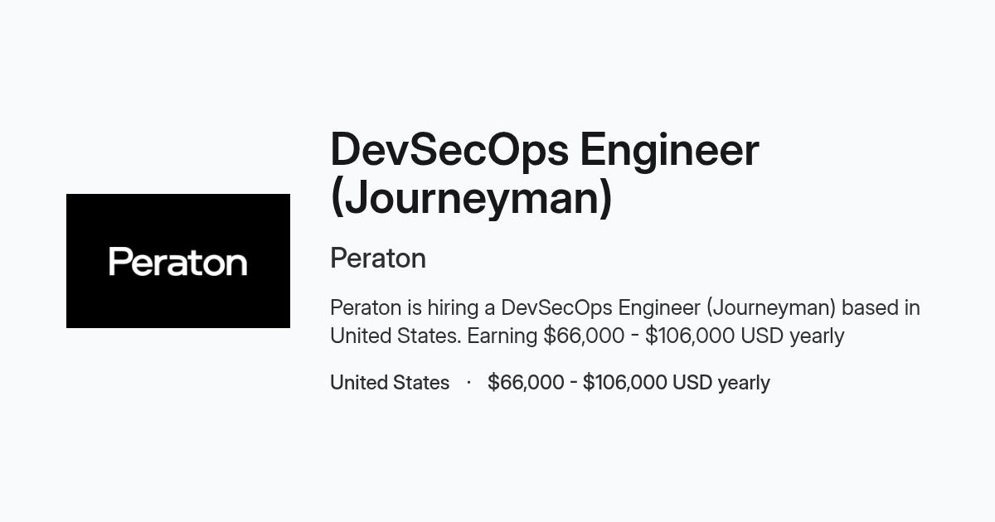995x522 pixels.
Task: Click the word Peraton starting the description paragraph
Action: coord(366,308)
